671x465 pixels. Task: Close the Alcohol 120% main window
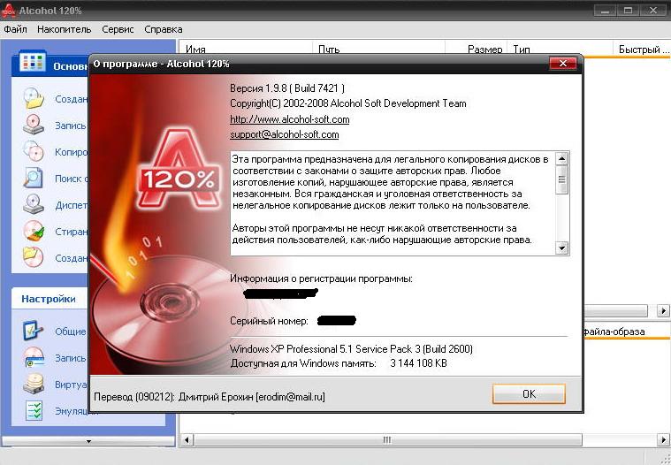coord(653,11)
